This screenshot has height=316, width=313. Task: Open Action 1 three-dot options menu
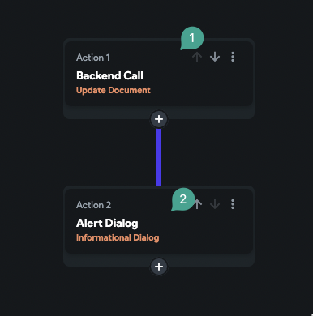click(x=233, y=57)
